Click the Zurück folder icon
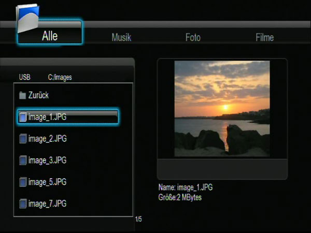Screen dimensions: 311x233 (x=23, y=95)
